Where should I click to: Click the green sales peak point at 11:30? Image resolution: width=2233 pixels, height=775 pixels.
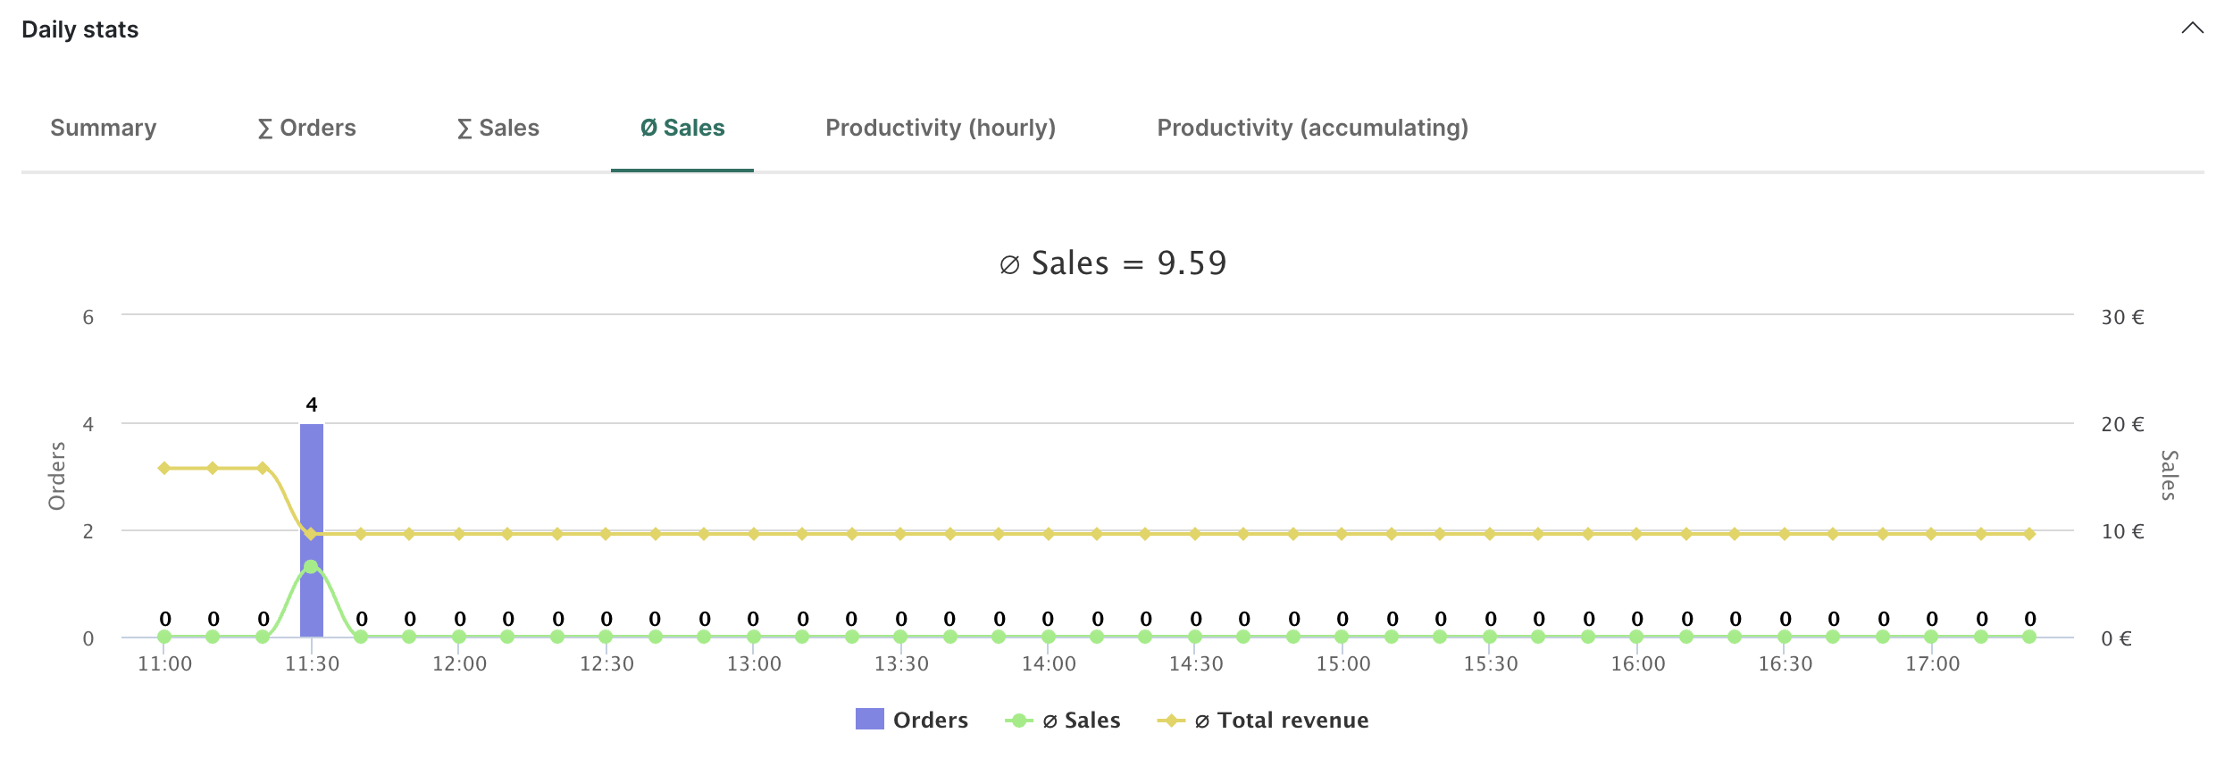[x=311, y=567]
